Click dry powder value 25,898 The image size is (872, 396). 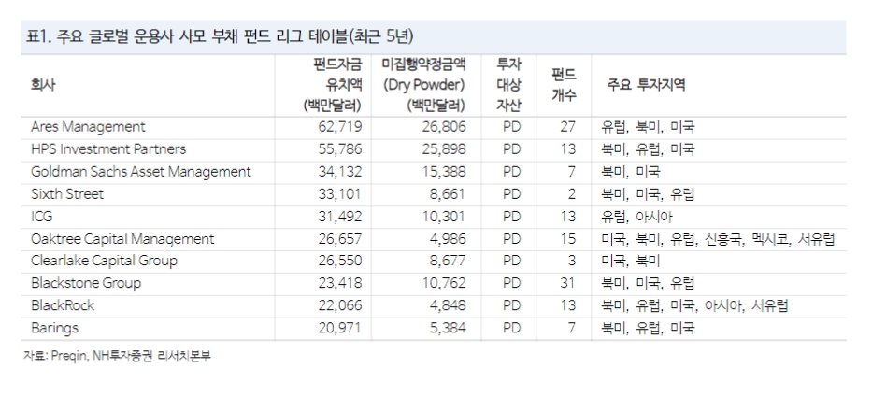tap(444, 149)
